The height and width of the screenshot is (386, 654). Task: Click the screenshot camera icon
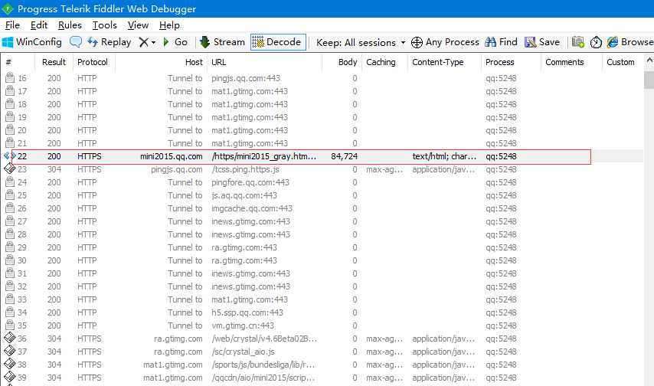pyautogui.click(x=578, y=42)
